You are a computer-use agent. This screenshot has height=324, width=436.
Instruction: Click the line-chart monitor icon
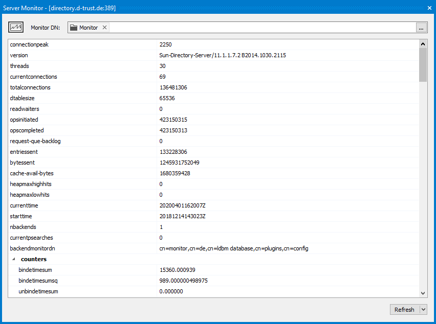tap(15, 27)
